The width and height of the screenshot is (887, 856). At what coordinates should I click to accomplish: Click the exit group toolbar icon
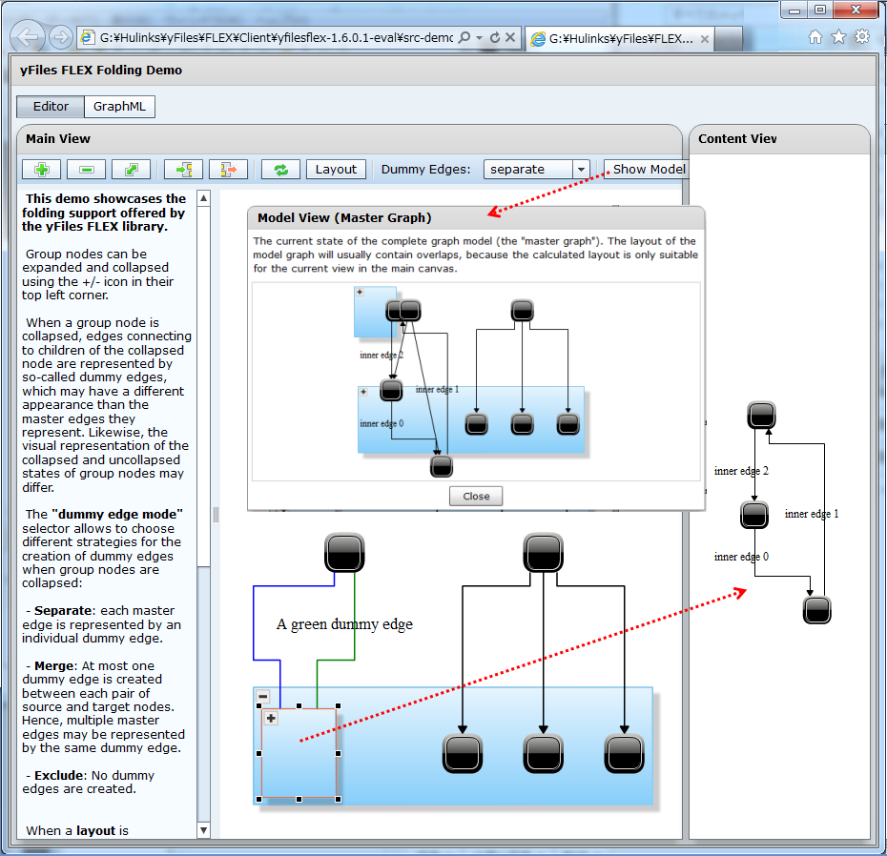[228, 169]
